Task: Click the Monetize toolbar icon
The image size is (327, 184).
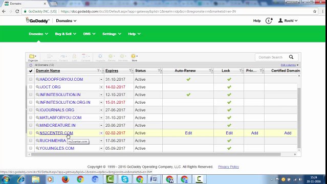Action: 123,57
